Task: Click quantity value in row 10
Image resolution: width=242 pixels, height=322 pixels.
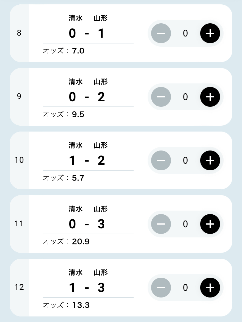Action: pos(185,161)
